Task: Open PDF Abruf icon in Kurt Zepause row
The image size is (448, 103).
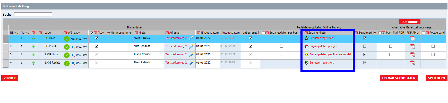Action: coord(412,46)
